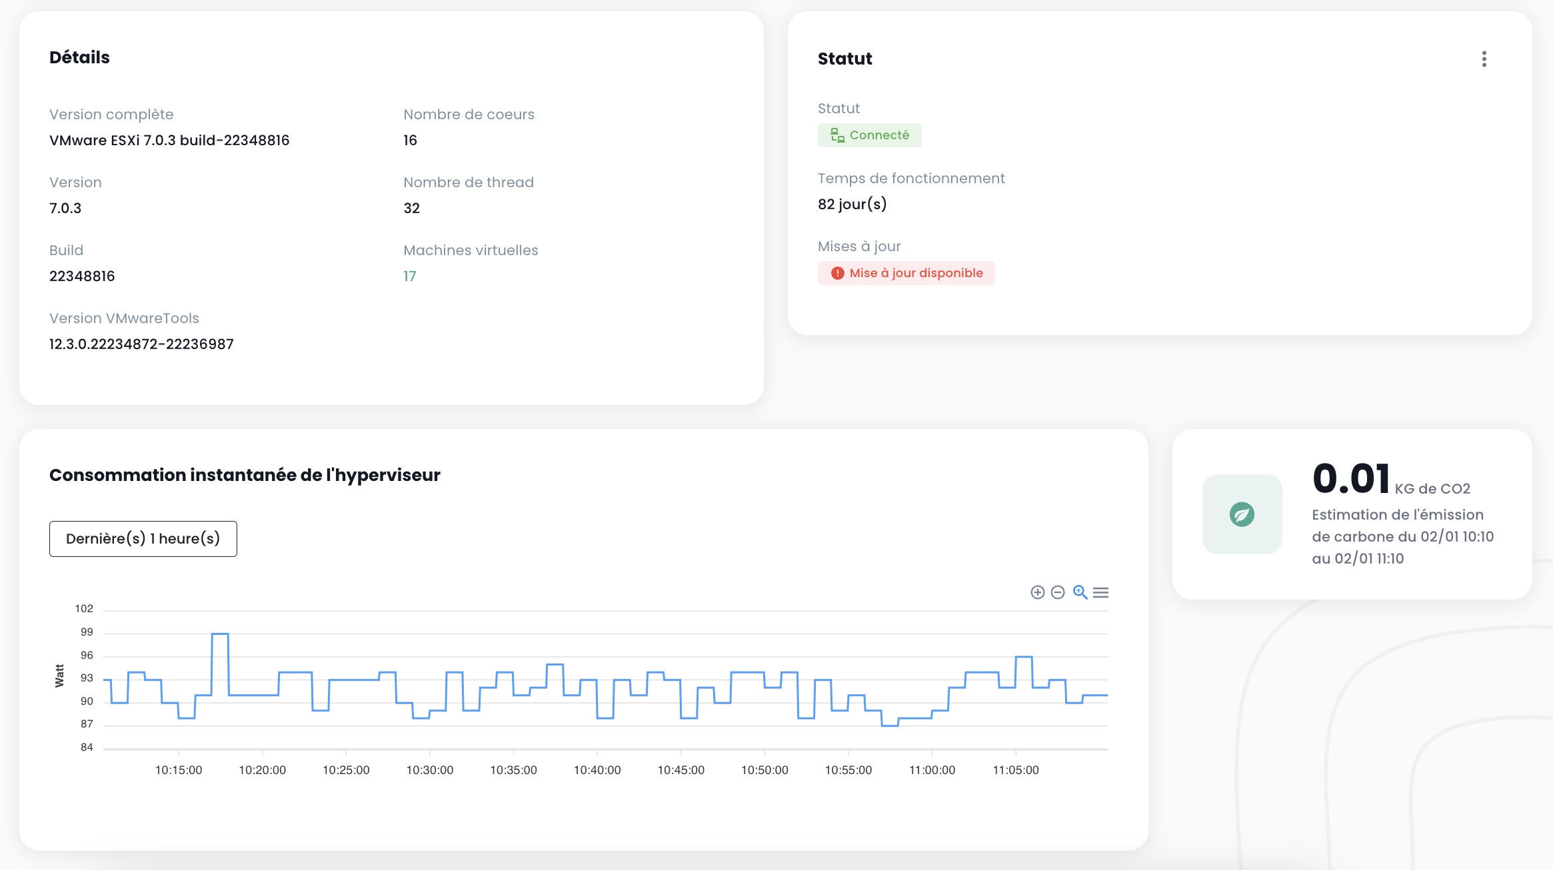Activate the selection zoom magnifier icon
The height and width of the screenshot is (870, 1553).
click(1080, 592)
